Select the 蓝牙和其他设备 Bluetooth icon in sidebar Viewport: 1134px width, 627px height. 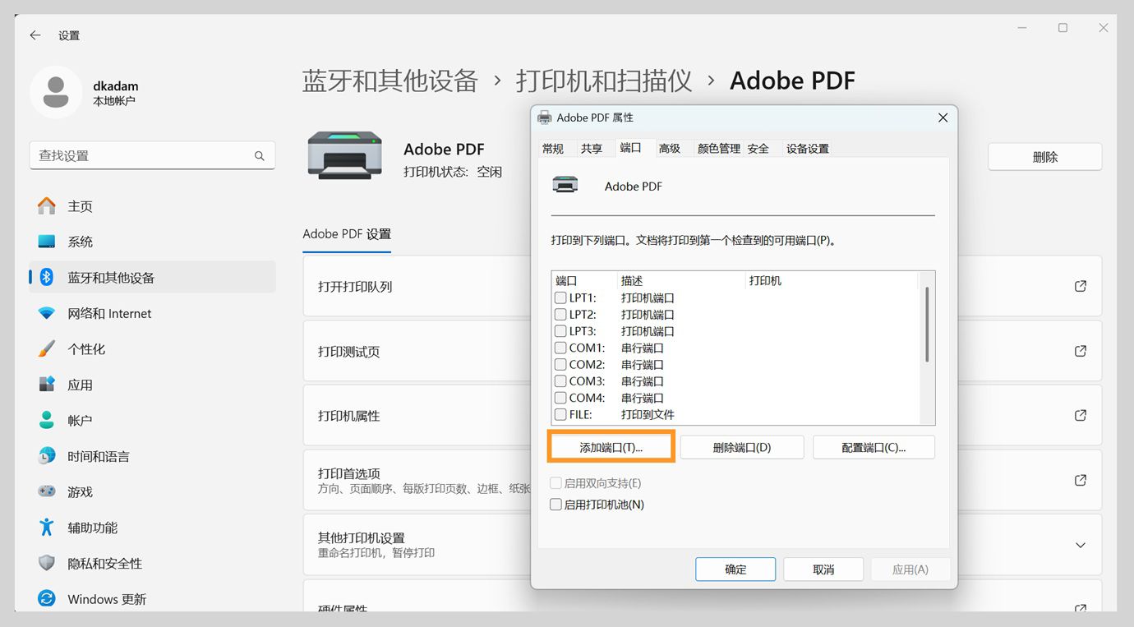45,277
